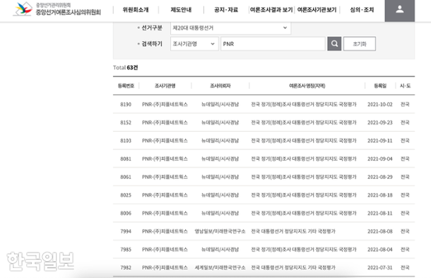This screenshot has width=431, height=278.
Task: Click the date 2021-08-11
Action: tap(380, 214)
